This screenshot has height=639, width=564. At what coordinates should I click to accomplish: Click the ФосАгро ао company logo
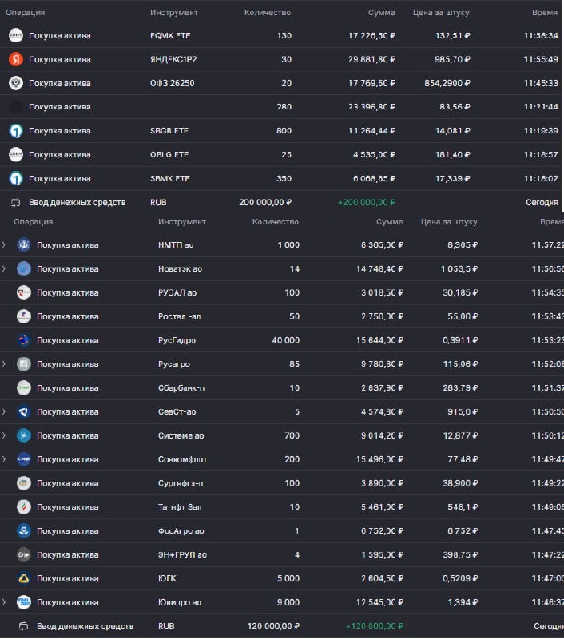click(24, 530)
